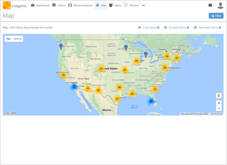
Task: Click the blue pin over Minnesota
Action: click(x=126, y=48)
